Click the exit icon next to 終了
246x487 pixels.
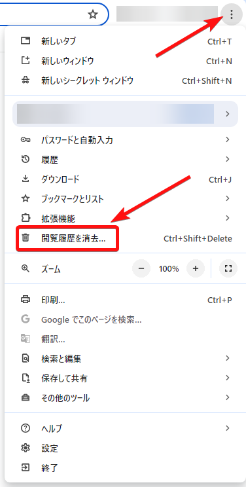point(26,467)
